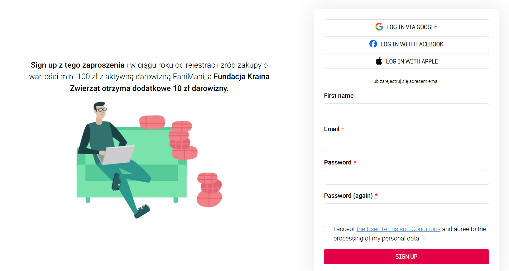This screenshot has height=271, width=509.
Task: Click the Apple logo icon
Action: click(x=379, y=61)
